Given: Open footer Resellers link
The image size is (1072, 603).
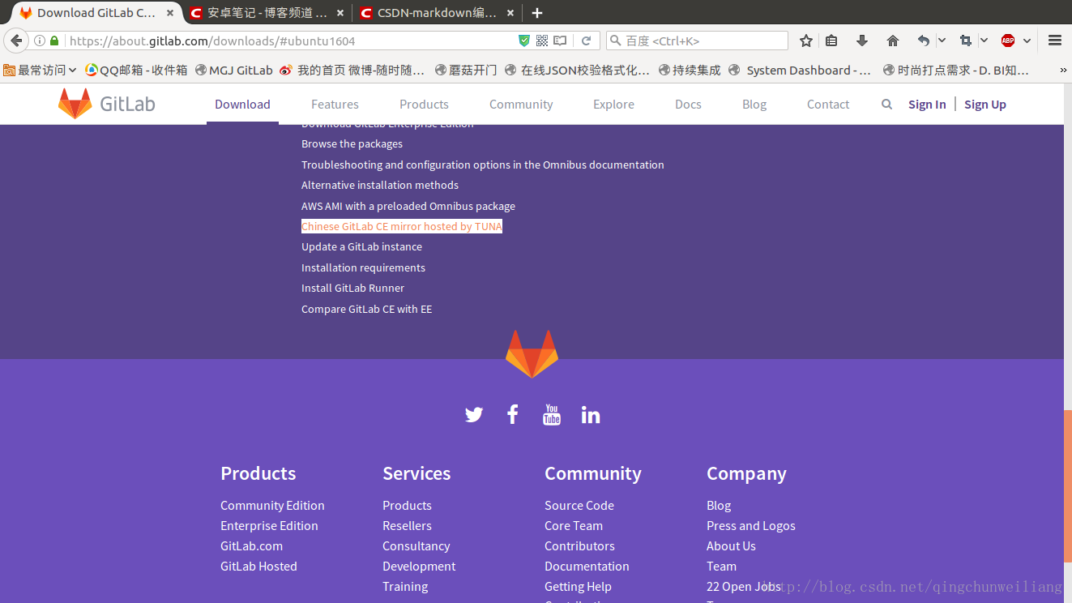Looking at the screenshot, I should pos(407,525).
